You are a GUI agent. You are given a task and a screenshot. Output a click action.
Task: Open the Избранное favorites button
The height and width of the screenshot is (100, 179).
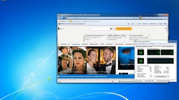62,21
